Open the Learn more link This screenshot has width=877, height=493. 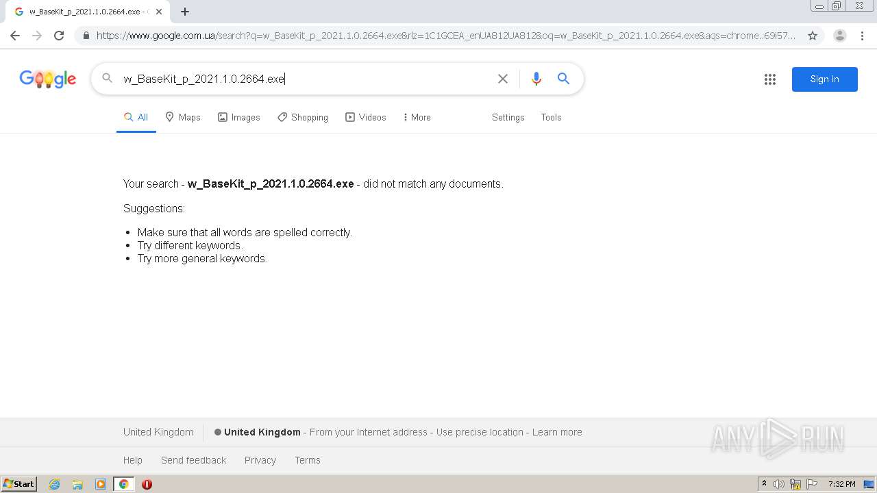click(x=557, y=432)
